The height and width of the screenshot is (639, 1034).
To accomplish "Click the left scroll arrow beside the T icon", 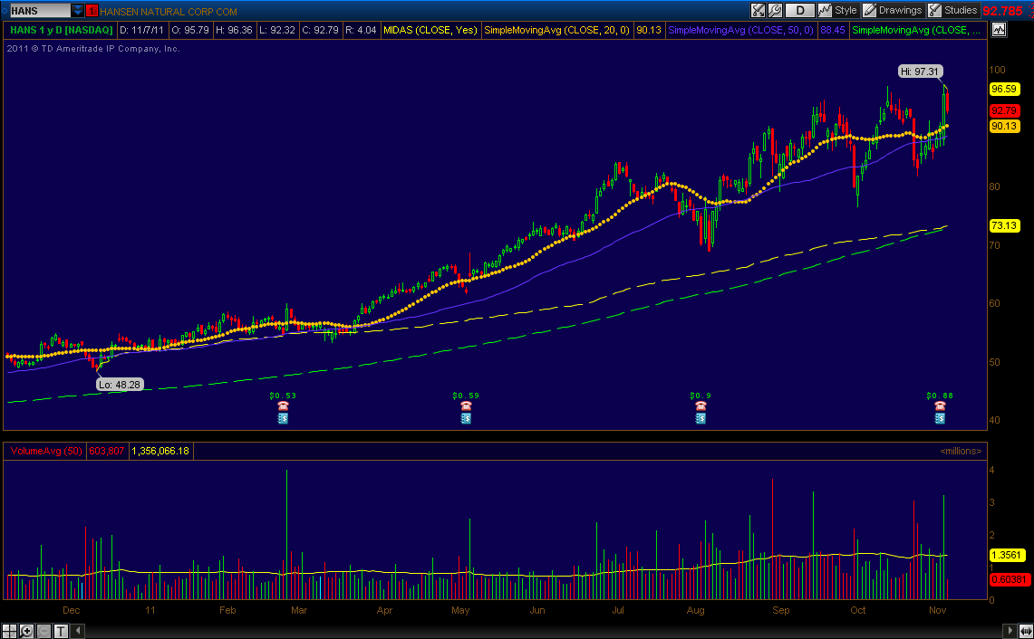I will point(78,631).
